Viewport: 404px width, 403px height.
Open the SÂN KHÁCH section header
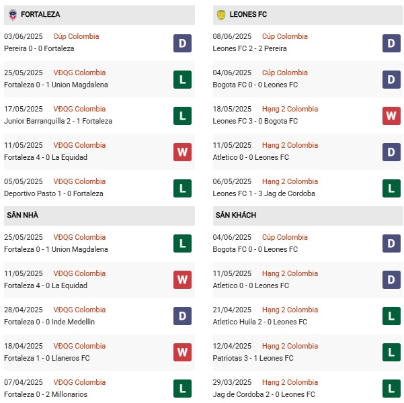tap(308, 216)
